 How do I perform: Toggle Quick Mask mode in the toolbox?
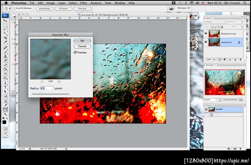click(5, 129)
